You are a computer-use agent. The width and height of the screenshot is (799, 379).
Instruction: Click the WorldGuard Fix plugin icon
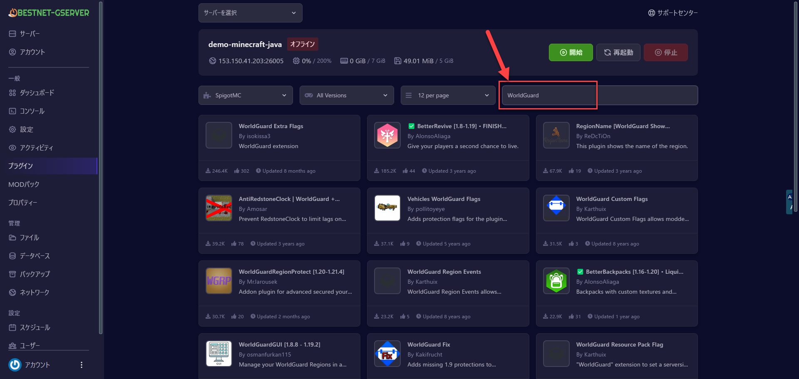pyautogui.click(x=387, y=354)
